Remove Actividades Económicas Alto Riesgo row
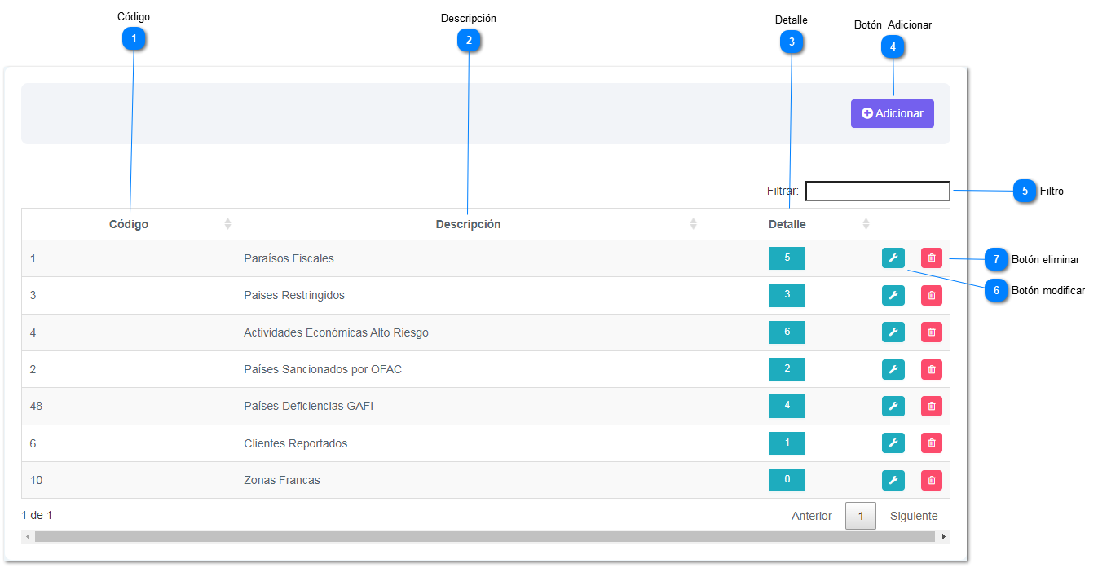This screenshot has height=568, width=1098. click(932, 332)
